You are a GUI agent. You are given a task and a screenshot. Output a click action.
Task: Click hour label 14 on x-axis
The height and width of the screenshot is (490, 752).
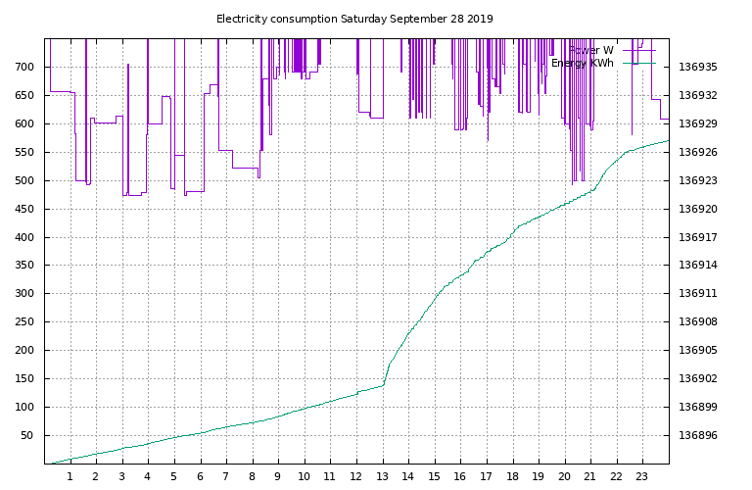(407, 476)
